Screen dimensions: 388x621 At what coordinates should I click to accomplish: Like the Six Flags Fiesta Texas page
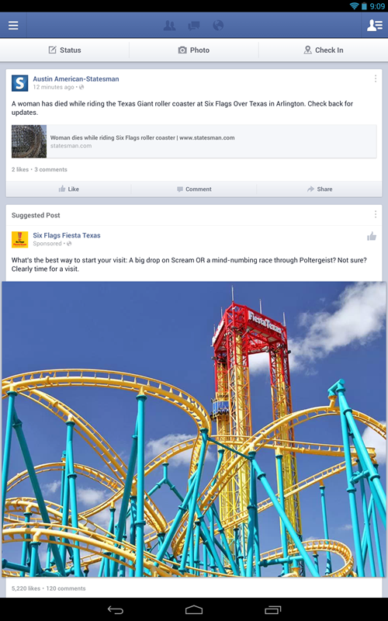coord(372,237)
